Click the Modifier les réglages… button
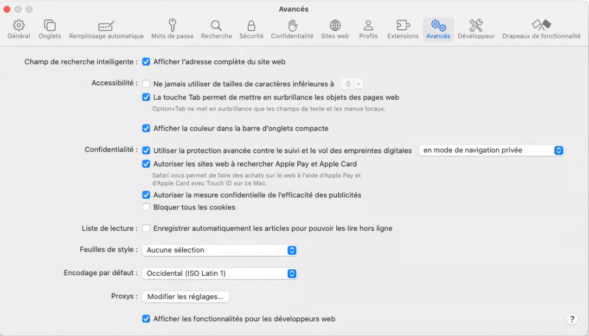 (x=186, y=297)
